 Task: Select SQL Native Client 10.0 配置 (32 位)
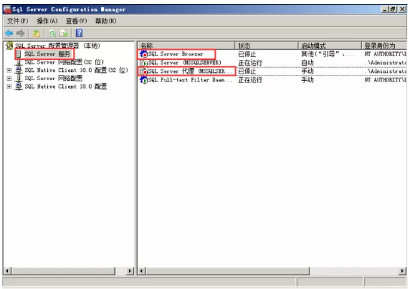76,70
